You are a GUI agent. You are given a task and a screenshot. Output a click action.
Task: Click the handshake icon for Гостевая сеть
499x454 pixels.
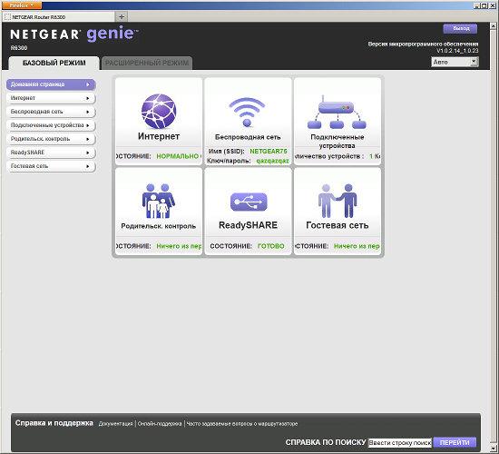[338, 201]
